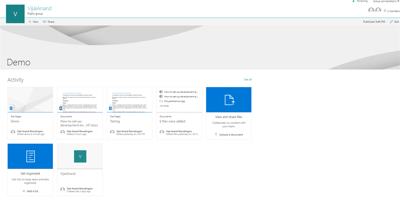
Task: Open the Demo site page thumbnail
Action: click(30, 100)
